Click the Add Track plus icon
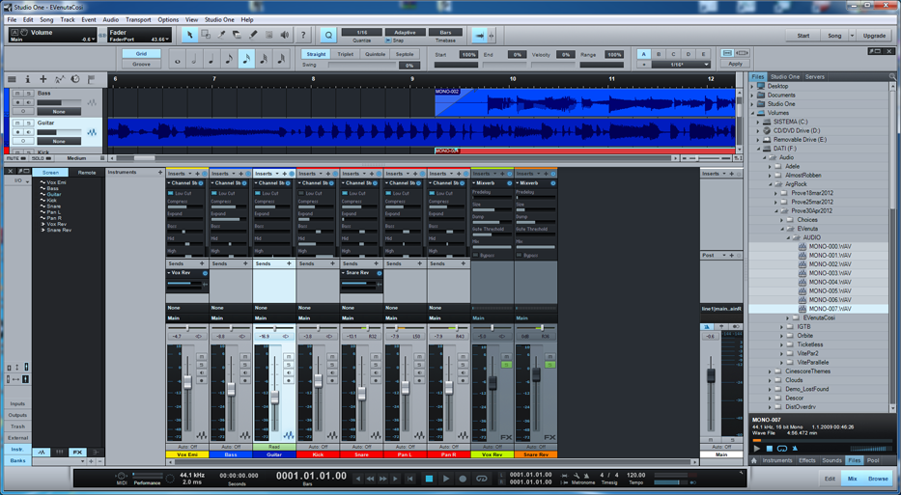This screenshot has height=495, width=901. [43, 79]
